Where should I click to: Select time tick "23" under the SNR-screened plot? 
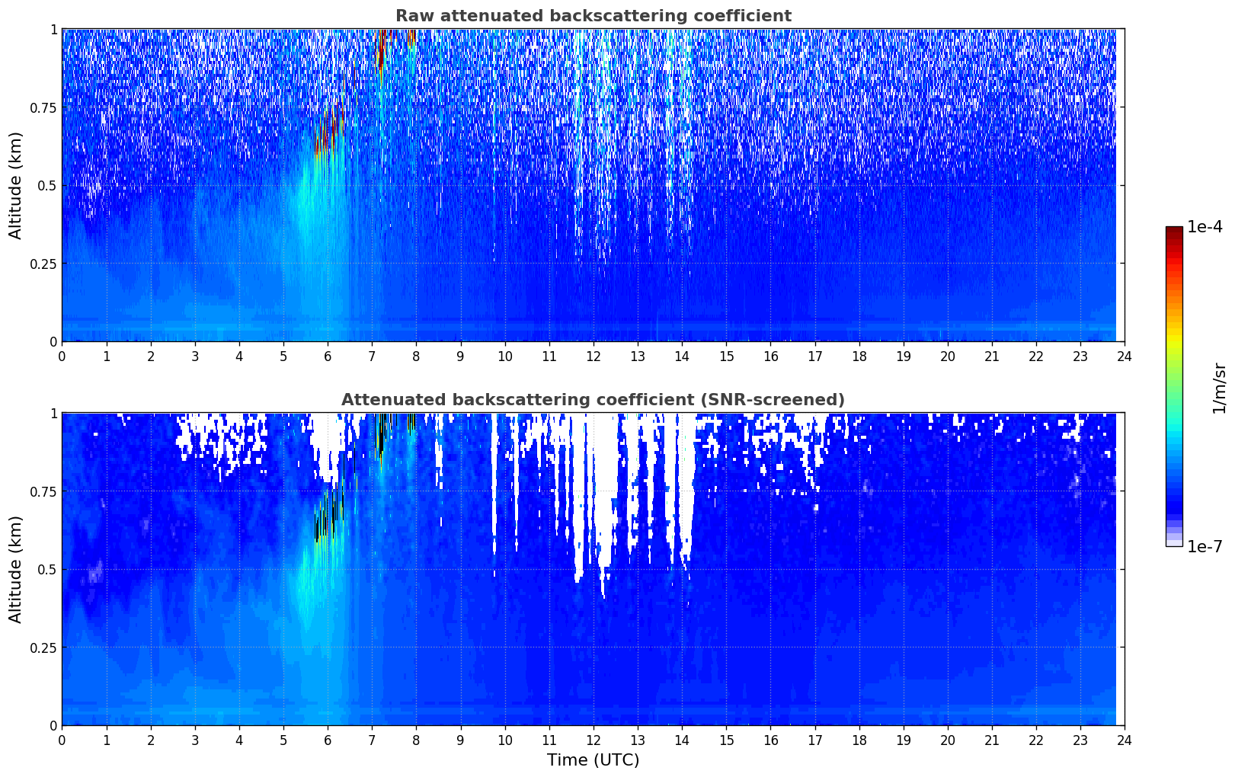(x=1080, y=740)
